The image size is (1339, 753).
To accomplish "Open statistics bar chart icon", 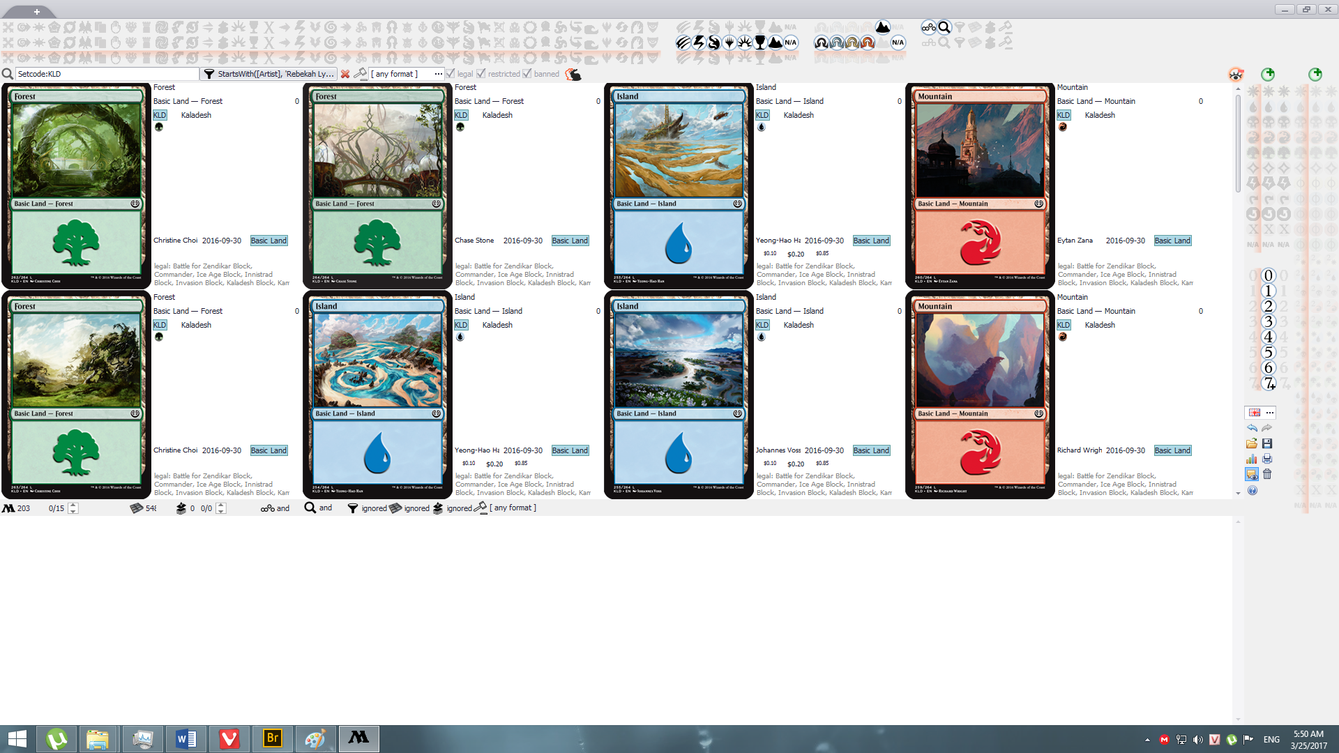I will [x=1252, y=459].
